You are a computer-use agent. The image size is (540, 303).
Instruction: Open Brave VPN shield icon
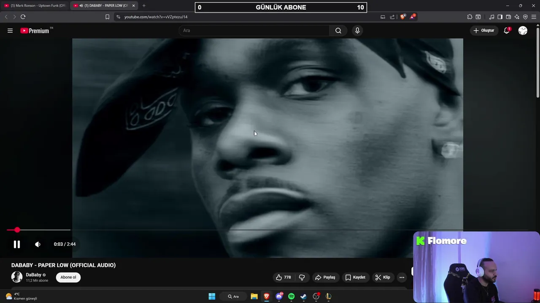pos(525,17)
